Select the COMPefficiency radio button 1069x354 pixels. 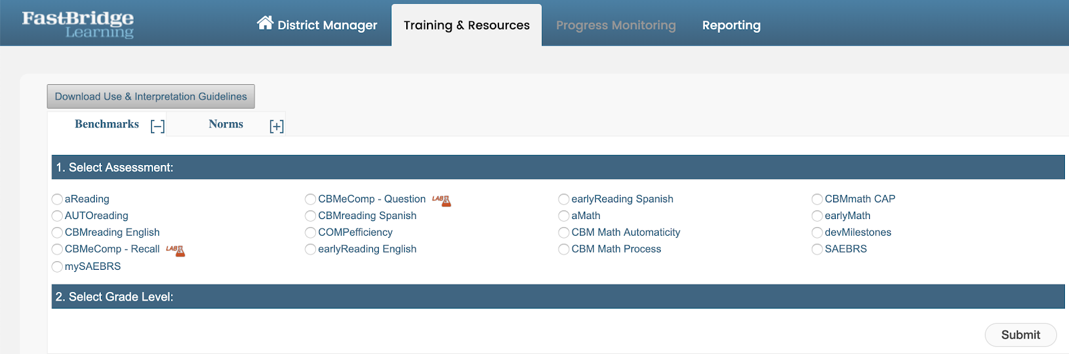(311, 232)
